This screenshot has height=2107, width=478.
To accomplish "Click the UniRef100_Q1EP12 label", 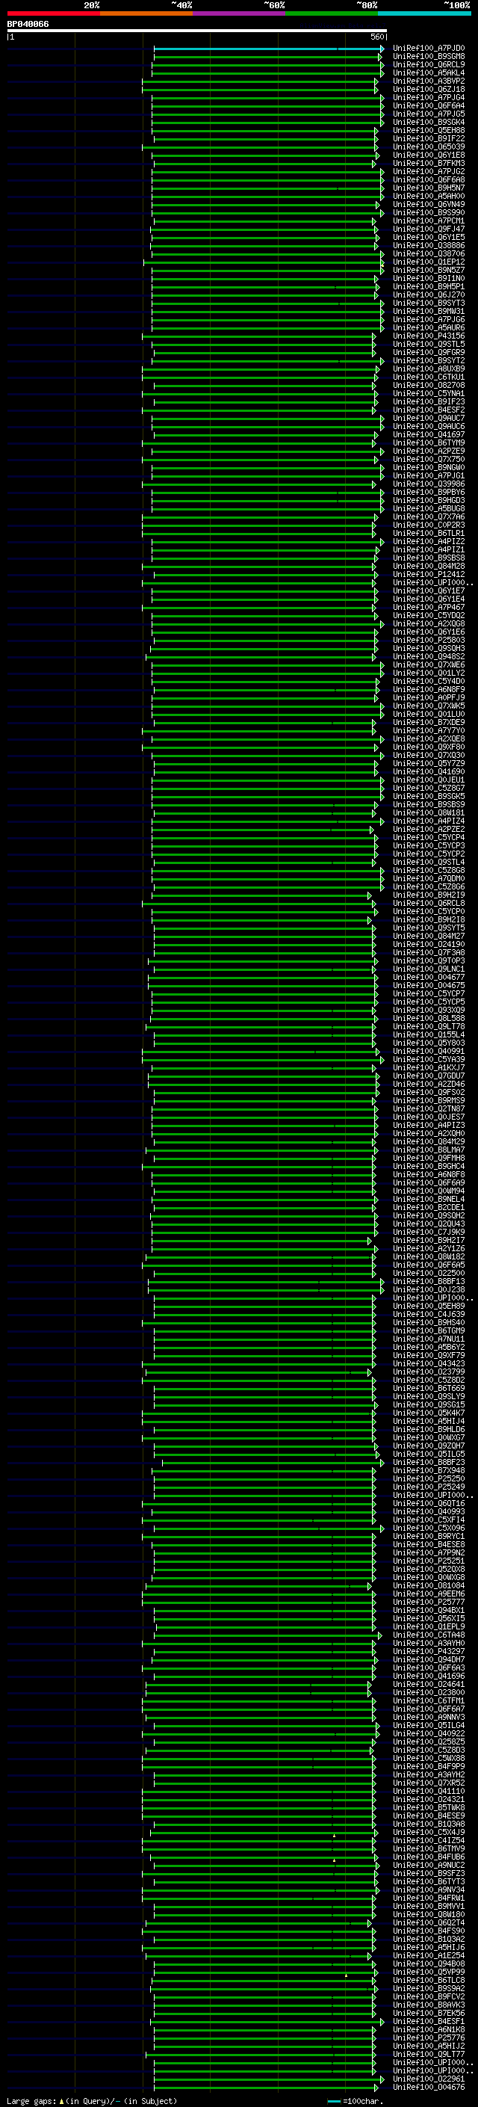I will click(429, 262).
